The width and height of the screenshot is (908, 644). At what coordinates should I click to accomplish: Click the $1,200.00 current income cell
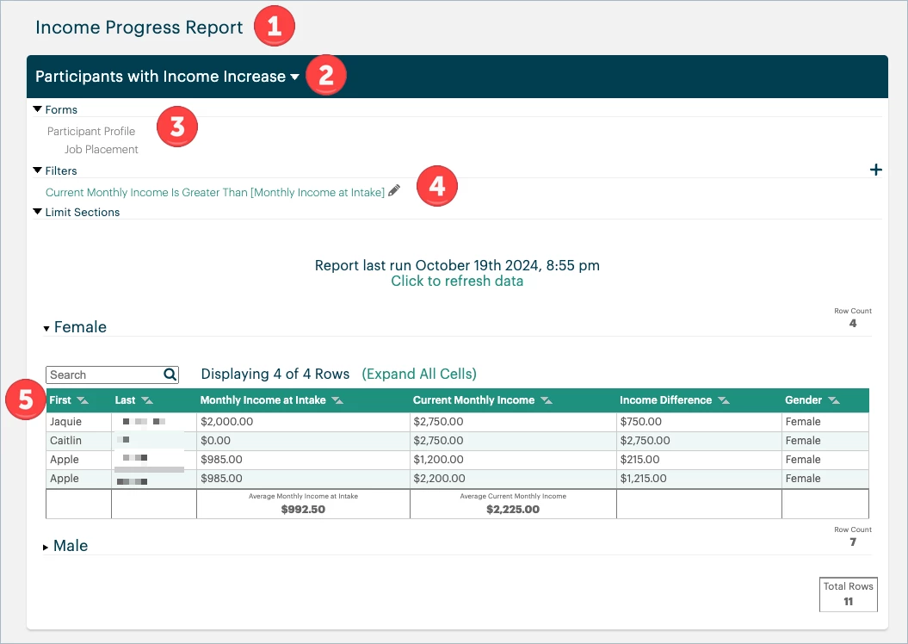click(513, 460)
